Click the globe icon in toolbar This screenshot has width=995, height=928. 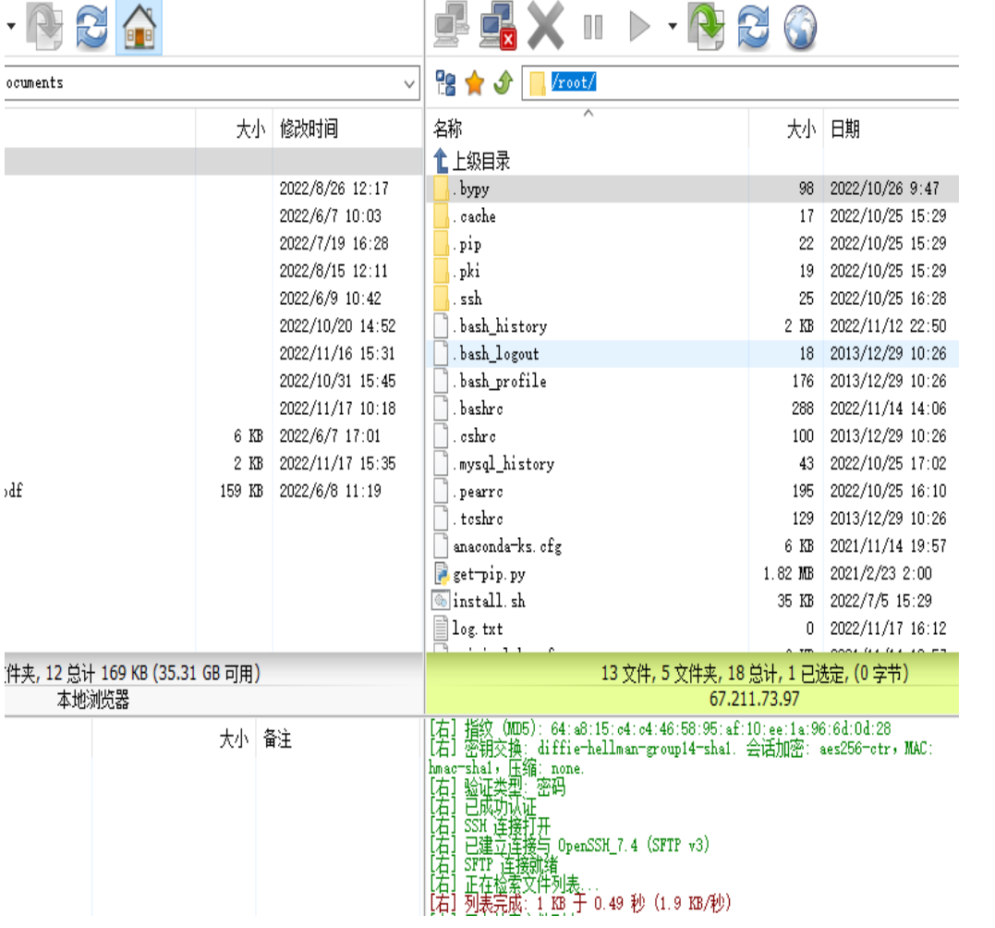click(x=801, y=28)
